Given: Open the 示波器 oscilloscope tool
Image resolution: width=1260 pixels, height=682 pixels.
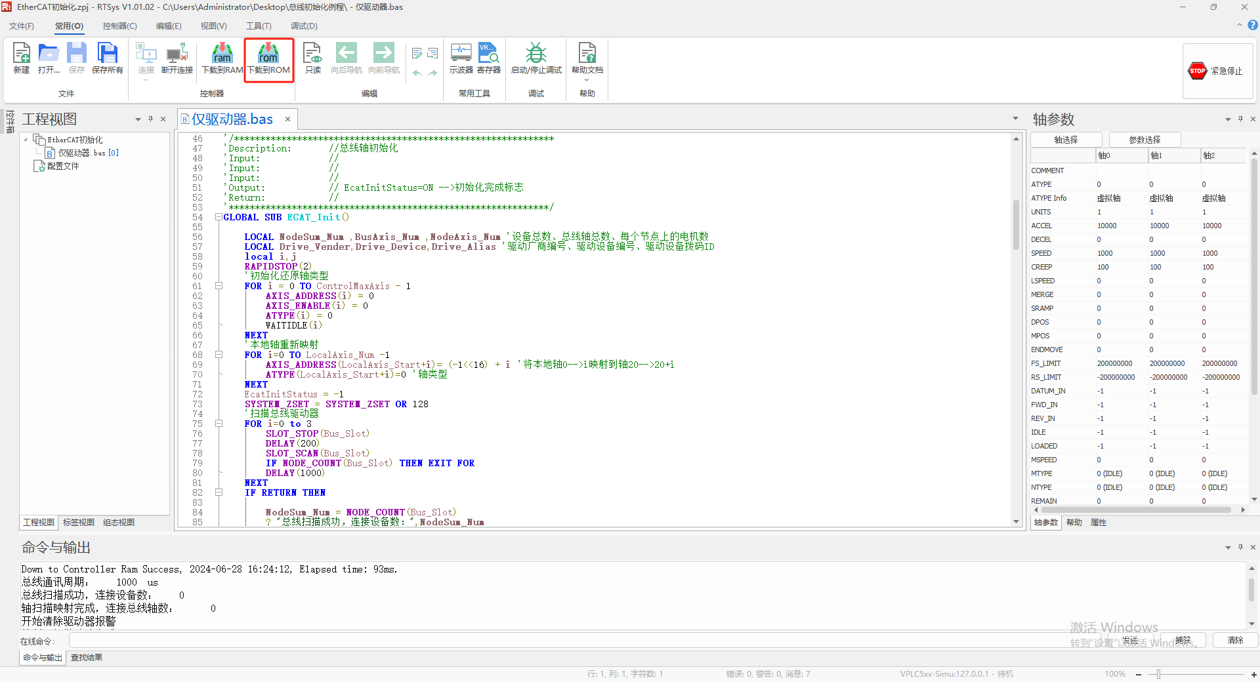Looking at the screenshot, I should (x=461, y=58).
